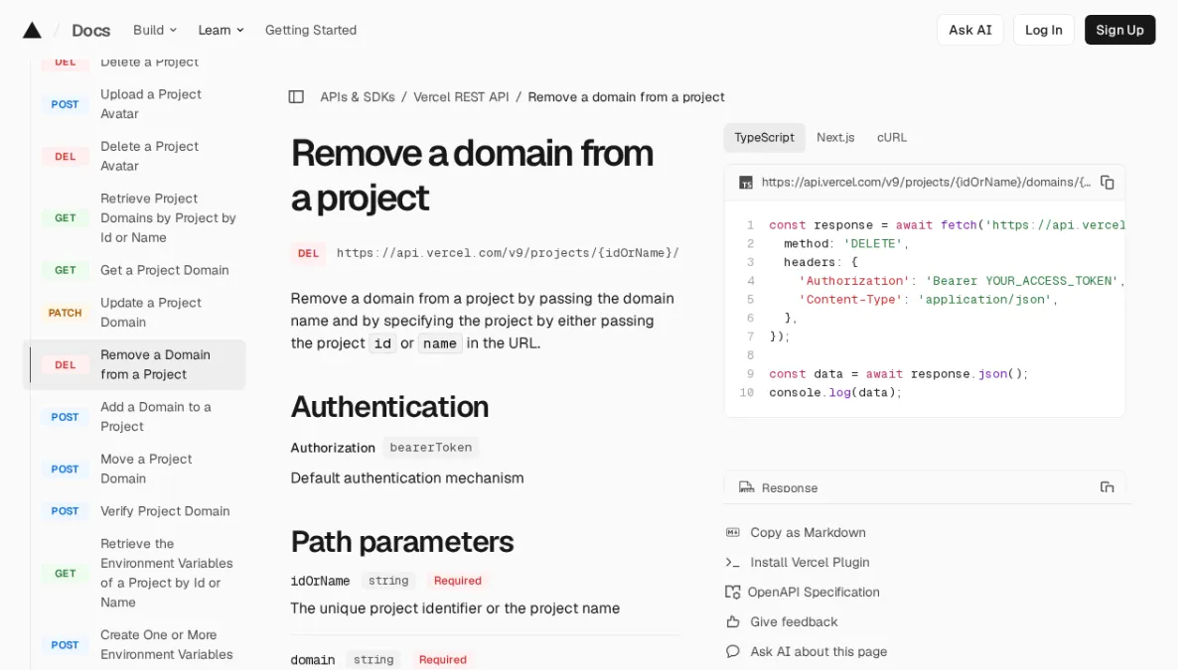This screenshot has height=670, width=1192.
Task: Click the console.log(data) code line
Action: point(835,393)
